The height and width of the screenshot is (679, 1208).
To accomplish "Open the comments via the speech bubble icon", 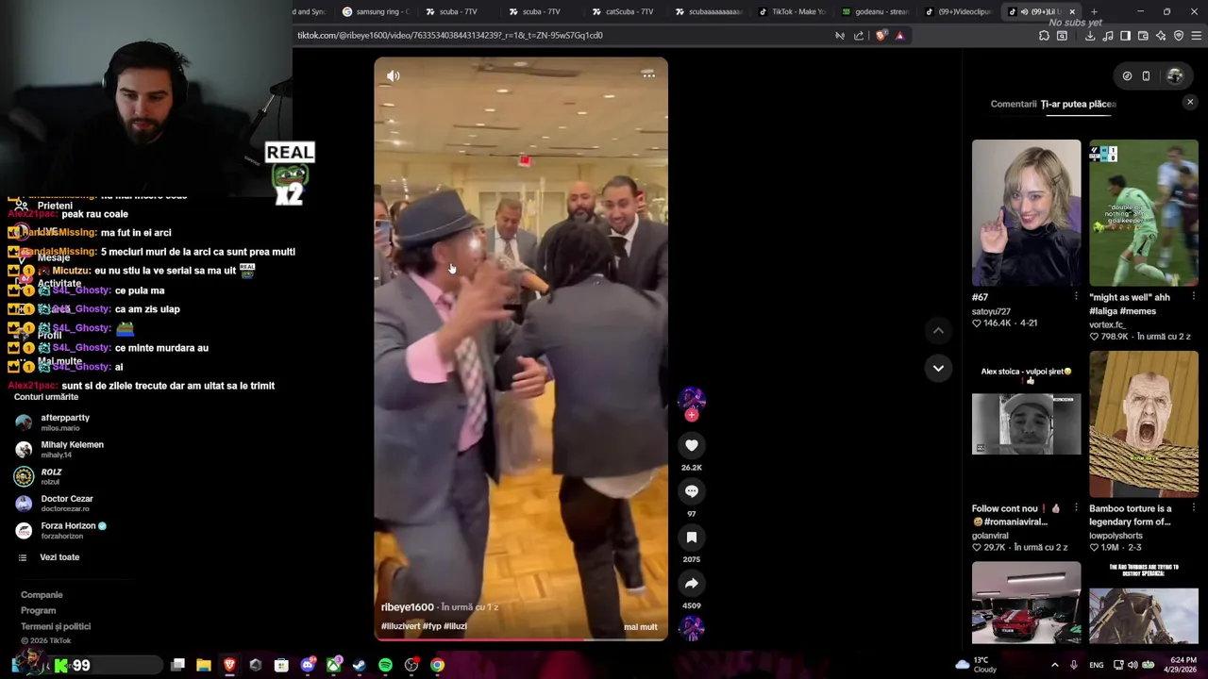I will 692,491.
